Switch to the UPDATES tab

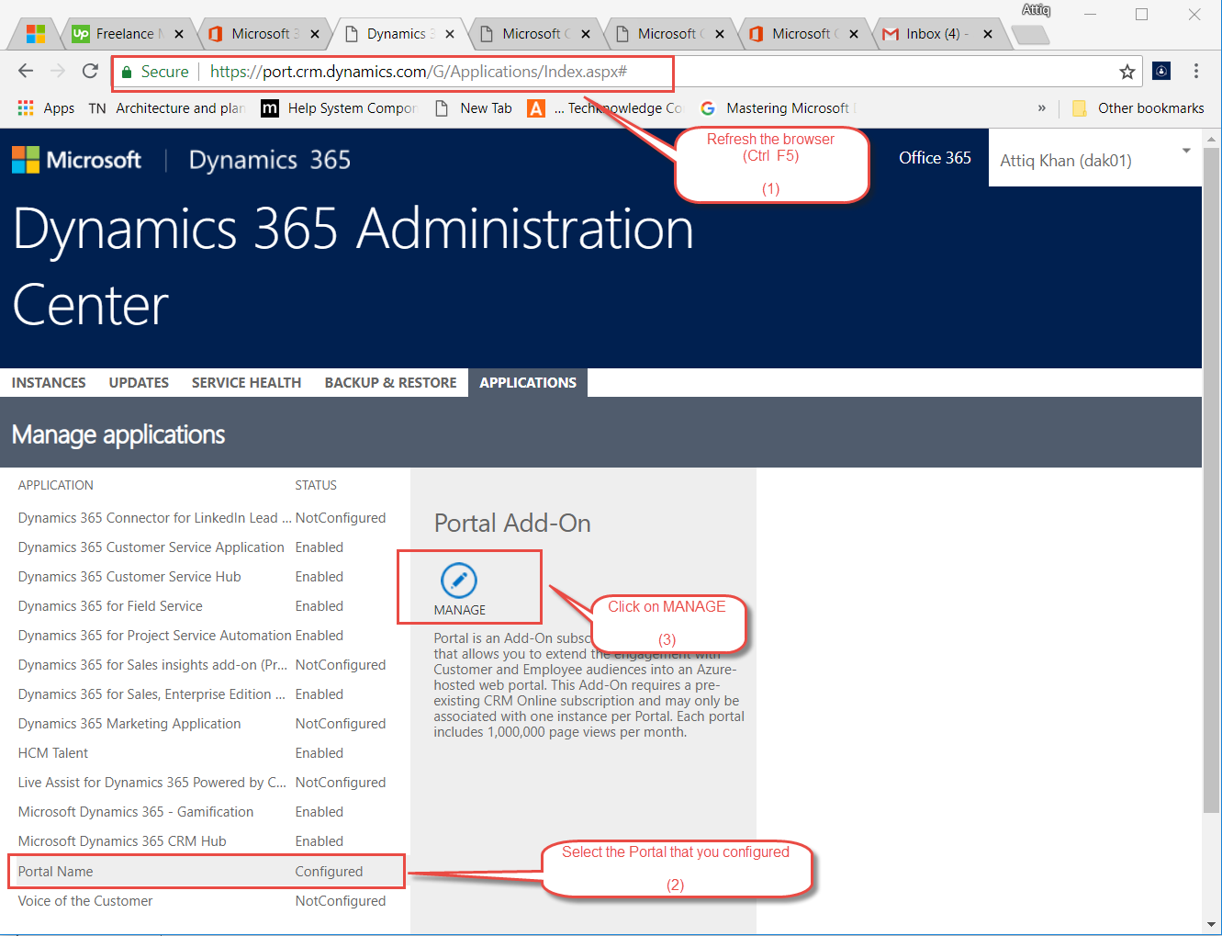[139, 383]
